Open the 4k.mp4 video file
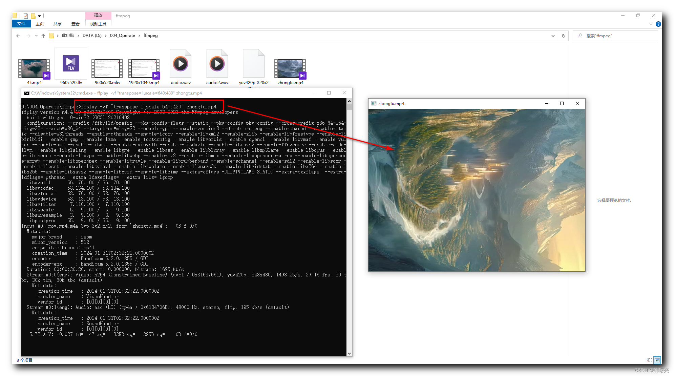 (x=34, y=69)
